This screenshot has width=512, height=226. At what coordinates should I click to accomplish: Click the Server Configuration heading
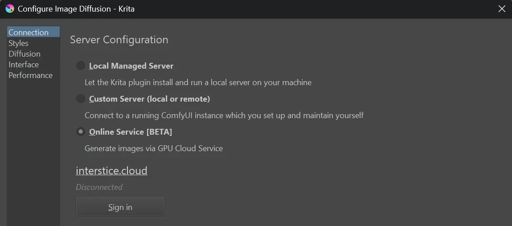119,40
